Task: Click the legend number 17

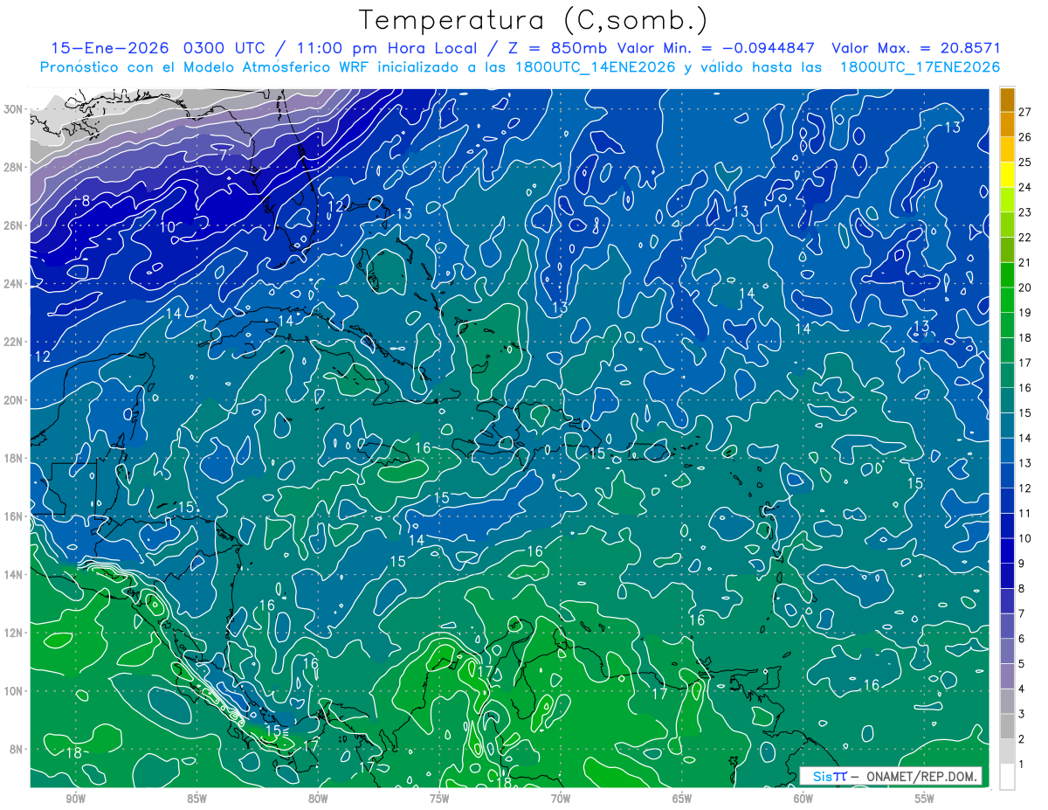Action: click(x=1024, y=363)
